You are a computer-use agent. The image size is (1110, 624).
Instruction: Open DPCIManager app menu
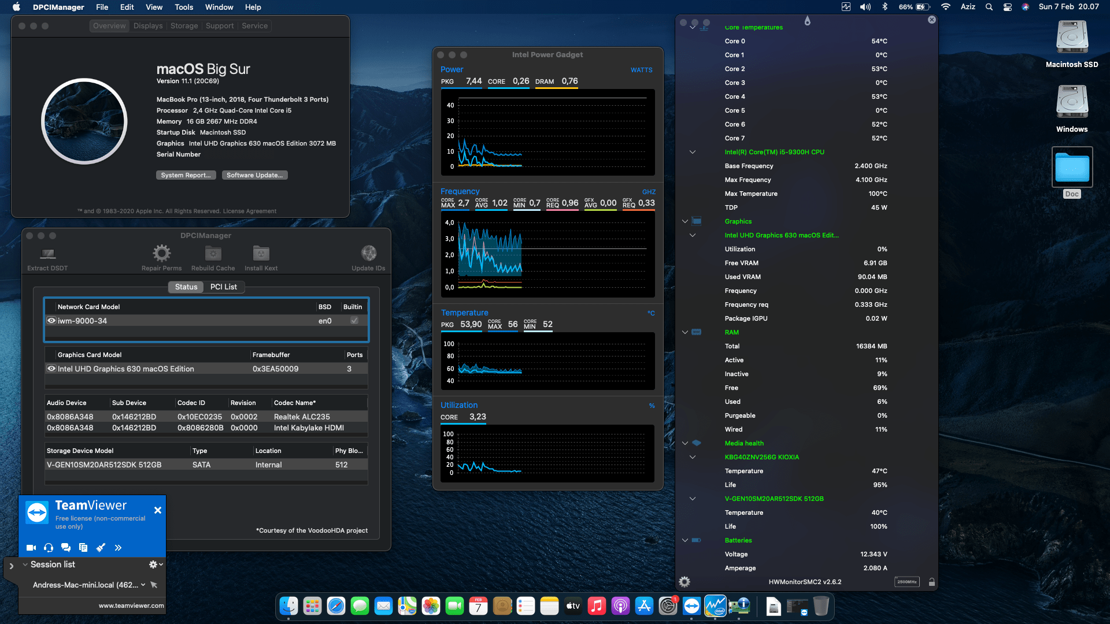(58, 7)
